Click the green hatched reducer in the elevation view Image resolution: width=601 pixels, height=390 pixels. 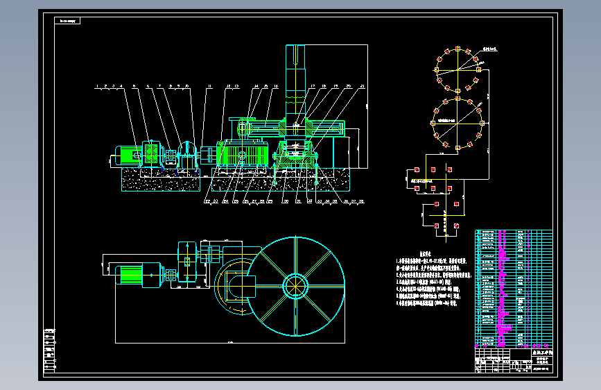242,154
